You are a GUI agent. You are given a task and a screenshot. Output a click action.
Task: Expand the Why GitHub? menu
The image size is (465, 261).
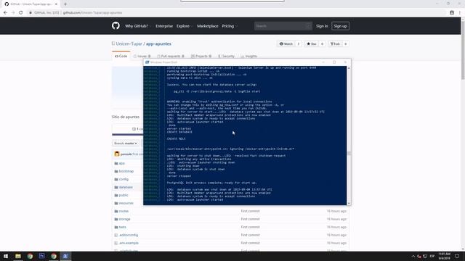coord(138,26)
